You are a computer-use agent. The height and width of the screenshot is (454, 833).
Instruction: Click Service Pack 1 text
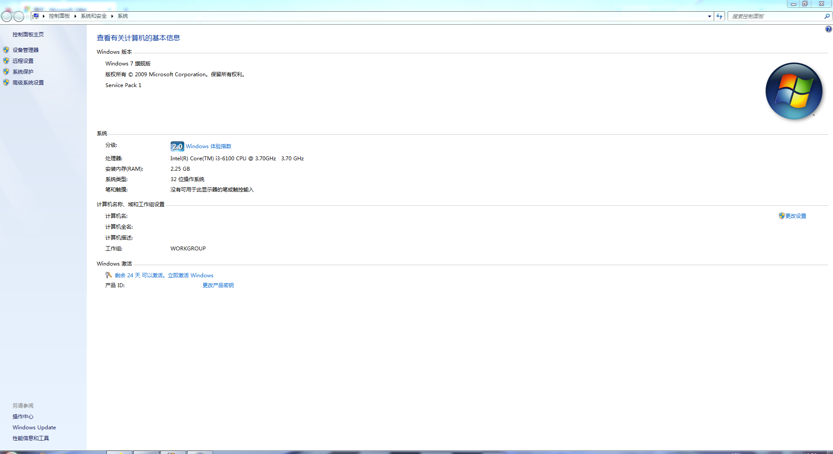[x=123, y=85]
